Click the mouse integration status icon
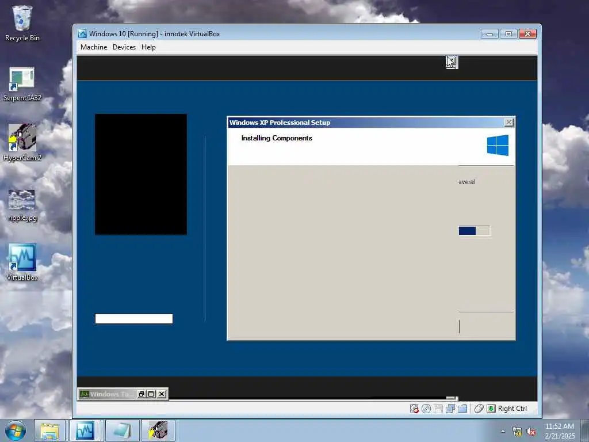The width and height of the screenshot is (589, 442). pos(479,409)
